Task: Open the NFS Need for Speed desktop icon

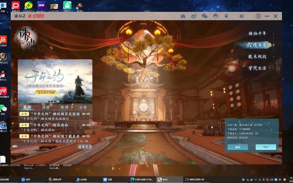Action: [x=41, y=6]
